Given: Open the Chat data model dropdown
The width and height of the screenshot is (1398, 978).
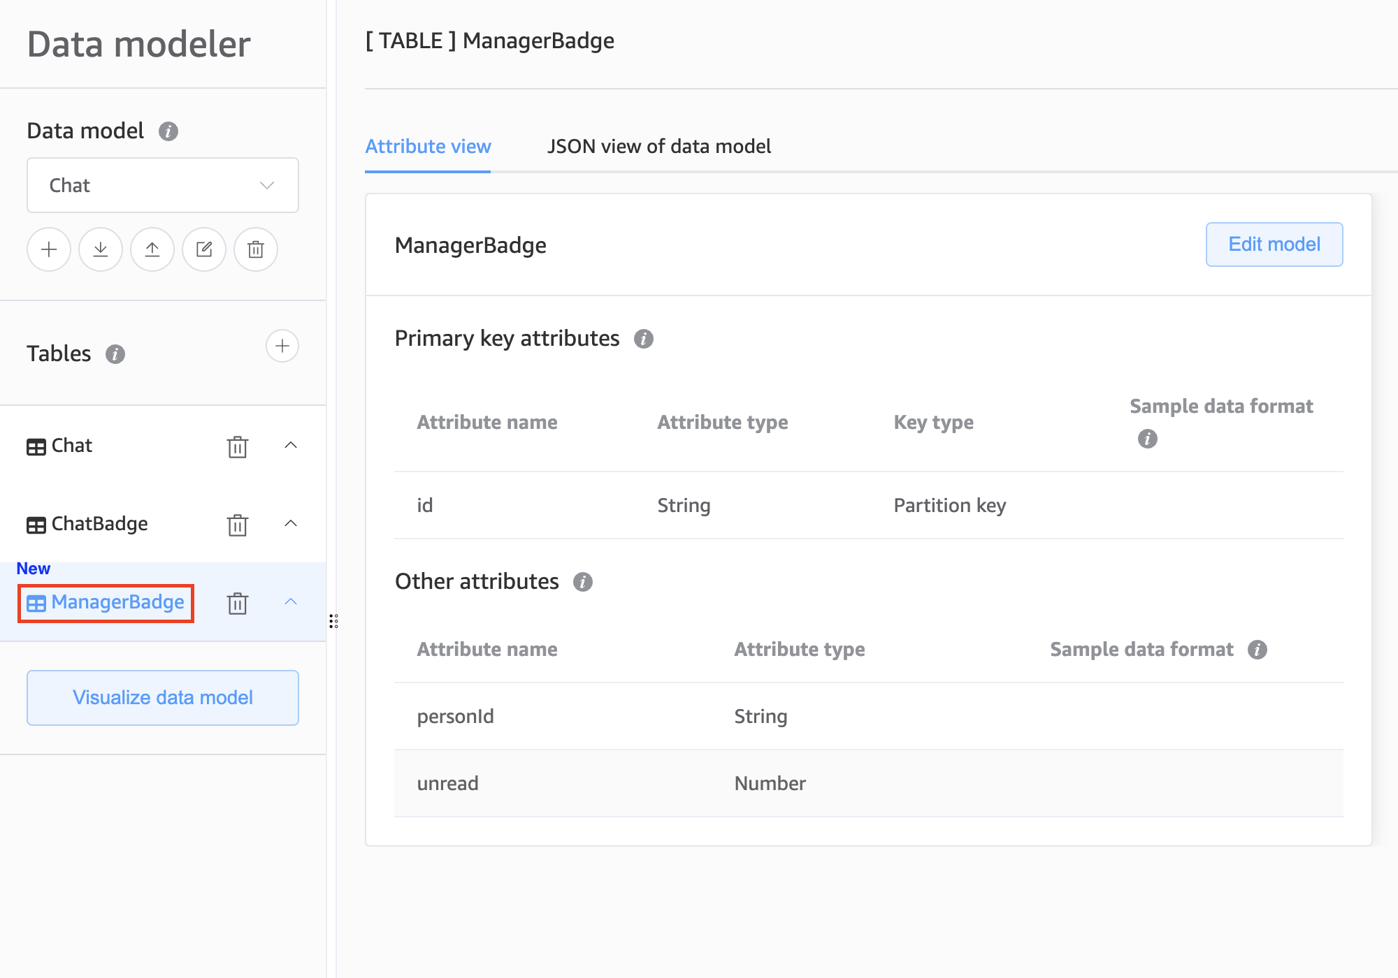Looking at the screenshot, I should [163, 185].
